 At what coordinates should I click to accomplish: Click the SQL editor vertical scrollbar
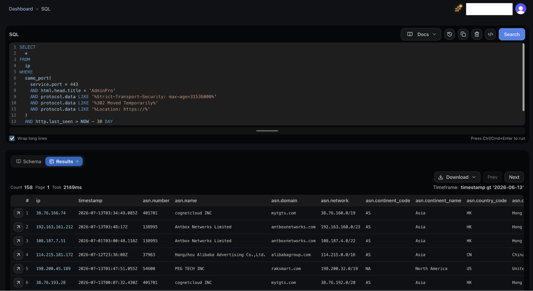(x=523, y=77)
